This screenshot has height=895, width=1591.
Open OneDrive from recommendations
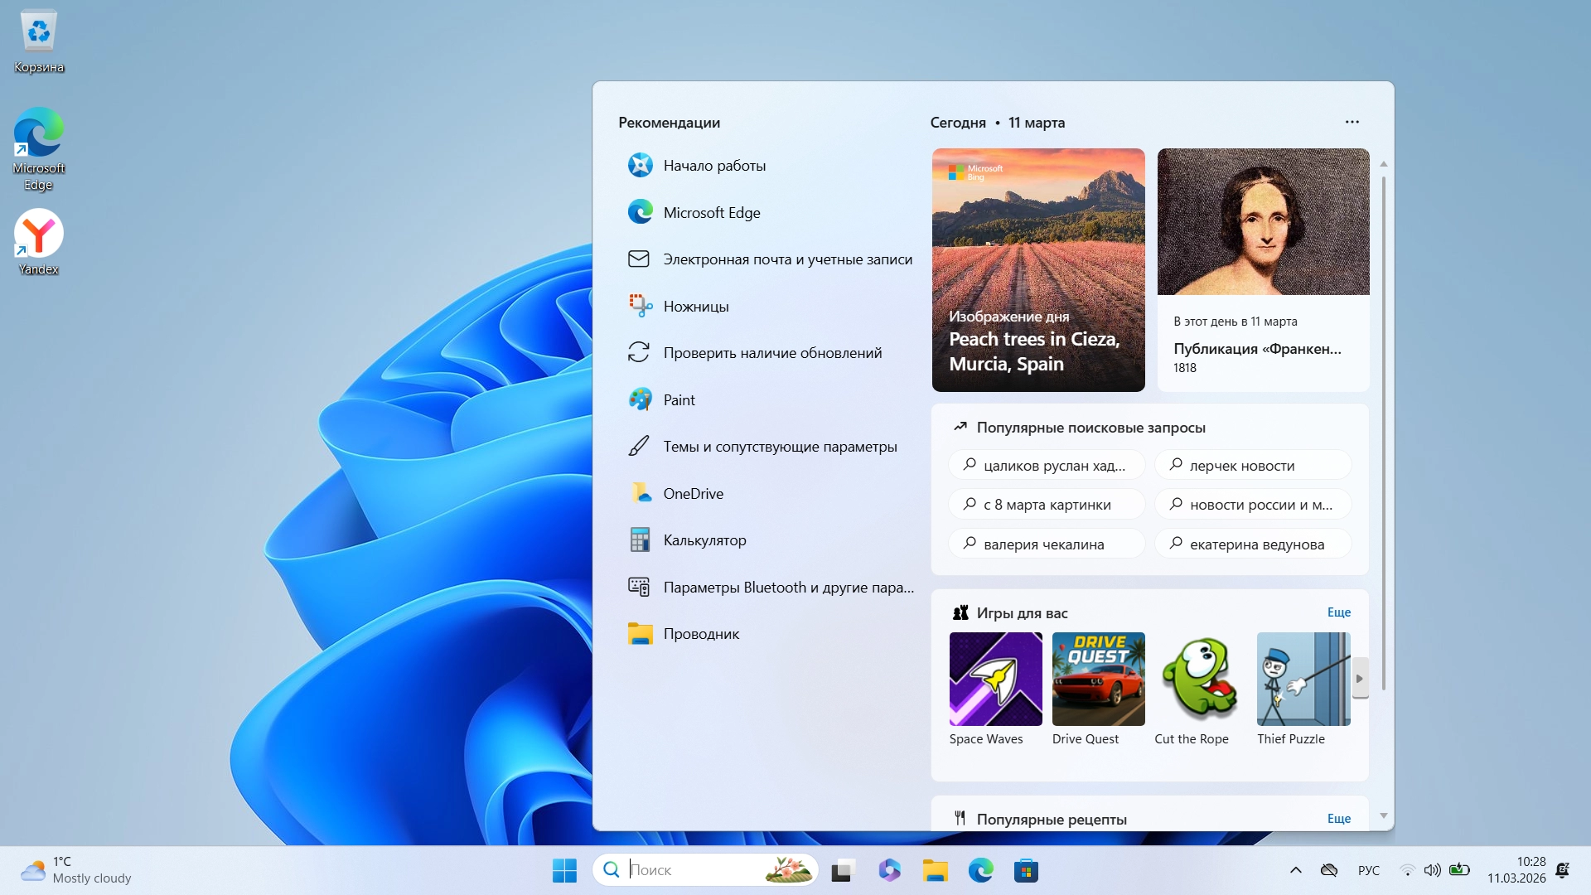(693, 494)
